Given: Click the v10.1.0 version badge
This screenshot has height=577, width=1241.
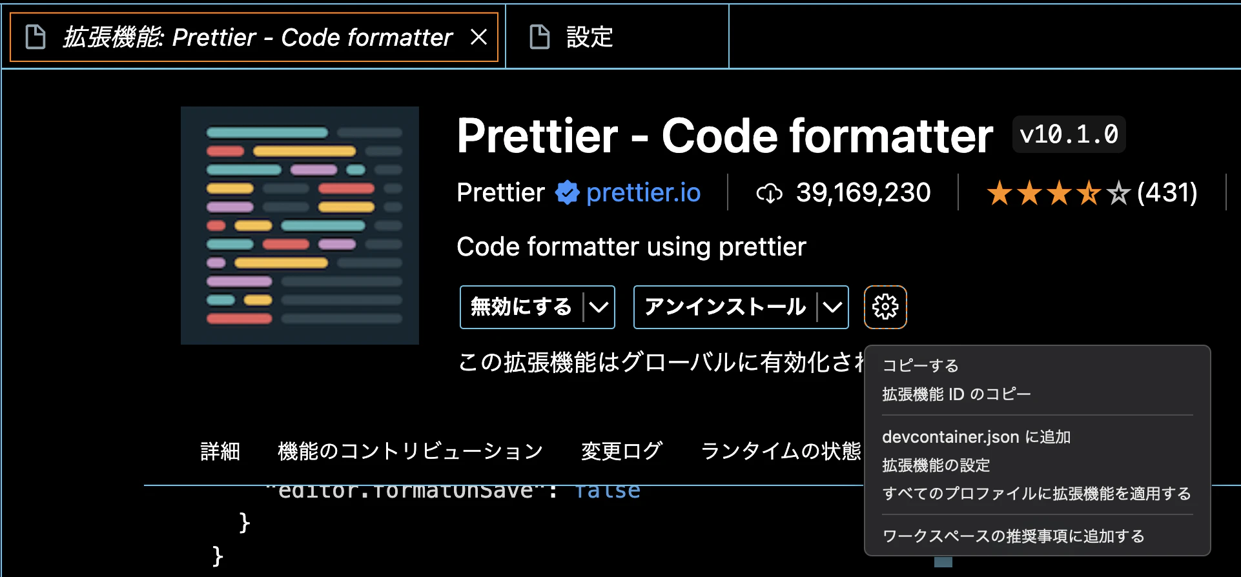Looking at the screenshot, I should (x=1069, y=134).
